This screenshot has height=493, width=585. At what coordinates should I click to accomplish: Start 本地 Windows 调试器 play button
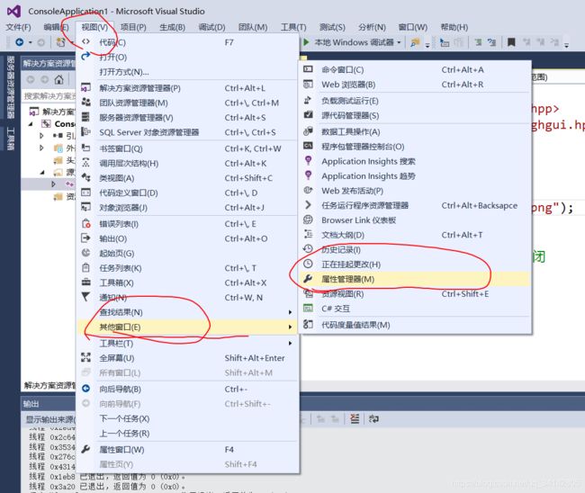[306, 42]
